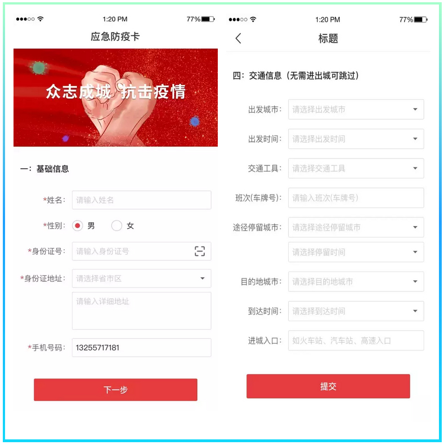Open the 出发时间 dropdown
The image size is (444, 445).
tap(356, 139)
